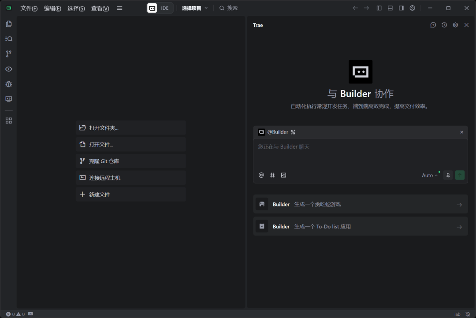Open the 编辑(E) menu
The width and height of the screenshot is (476, 318).
tap(52, 8)
